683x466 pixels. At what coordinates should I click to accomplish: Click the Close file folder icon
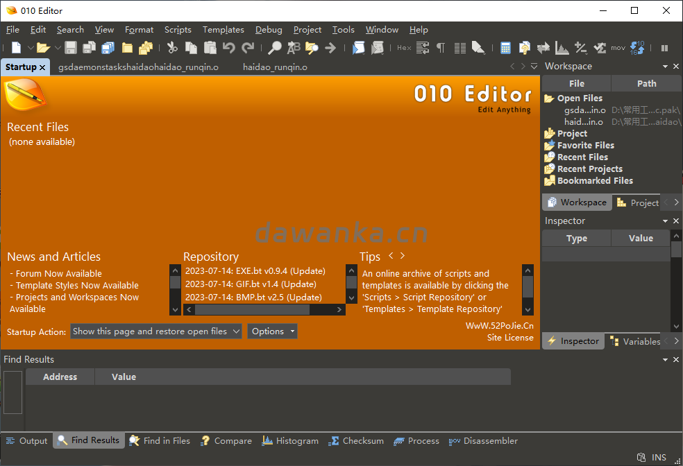tap(127, 47)
